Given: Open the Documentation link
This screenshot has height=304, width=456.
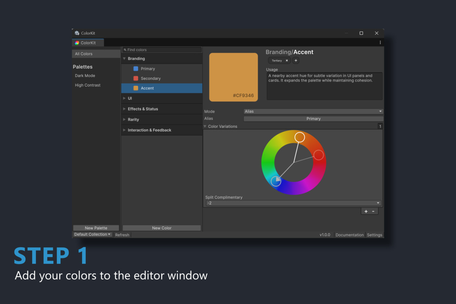Looking at the screenshot, I should [349, 234].
